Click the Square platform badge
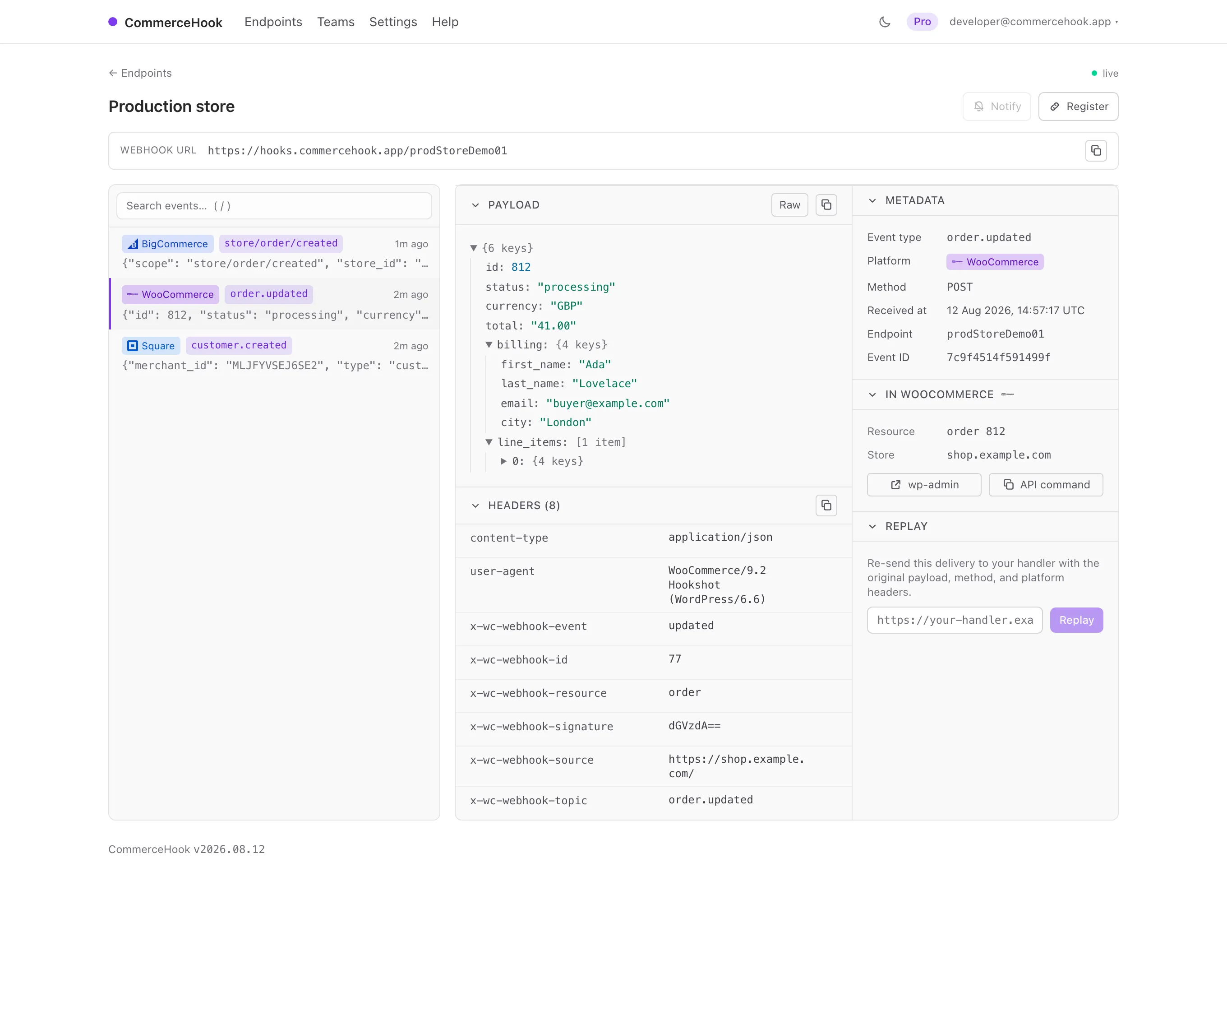 (x=151, y=345)
